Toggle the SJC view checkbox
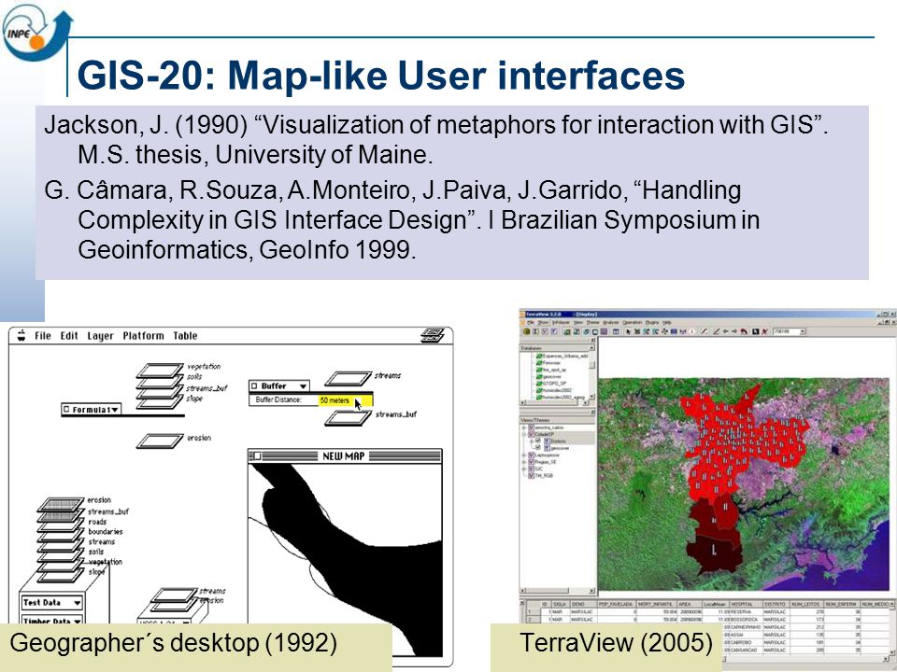 tap(531, 469)
